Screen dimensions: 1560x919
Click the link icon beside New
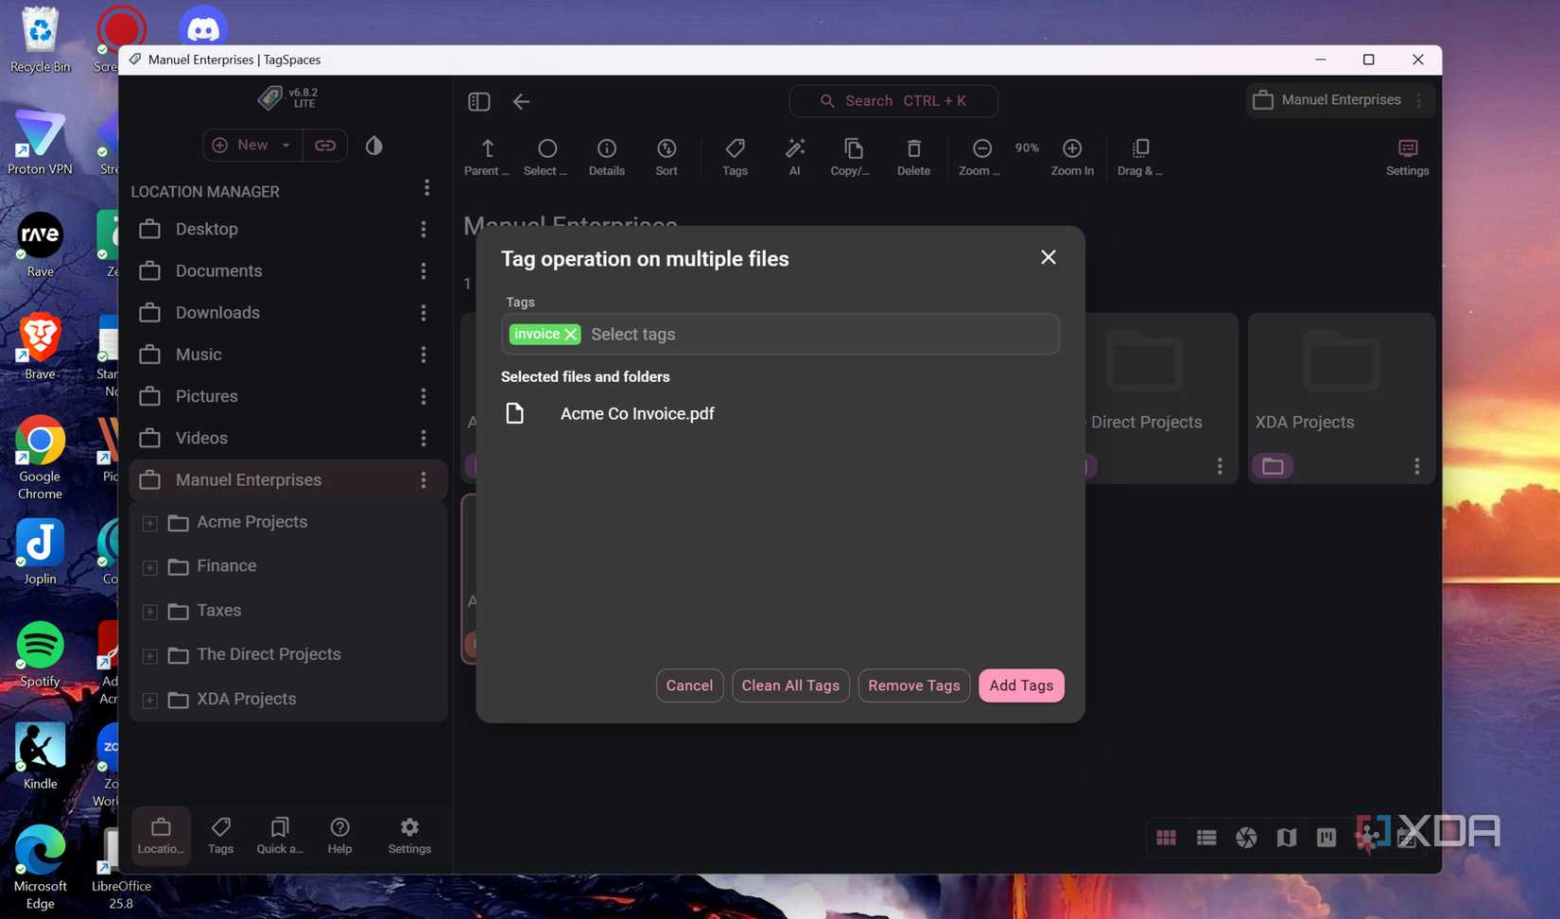click(325, 146)
